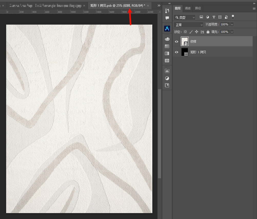Collapse the Layers panel group to icons
This screenshot has width=257, height=219.
(254, 3)
